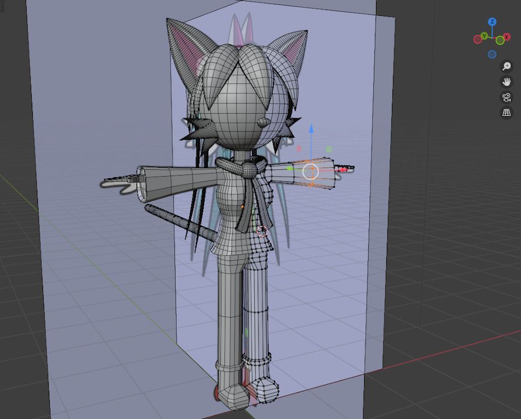Click the white center circle of move gizmo
Viewport: 521px width, 419px height.
(x=310, y=171)
